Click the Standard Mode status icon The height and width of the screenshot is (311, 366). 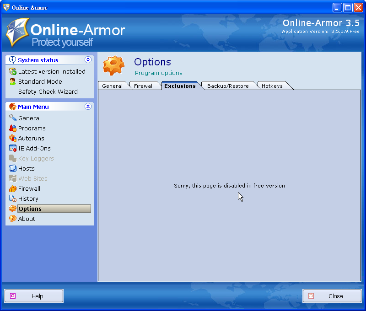click(x=12, y=81)
